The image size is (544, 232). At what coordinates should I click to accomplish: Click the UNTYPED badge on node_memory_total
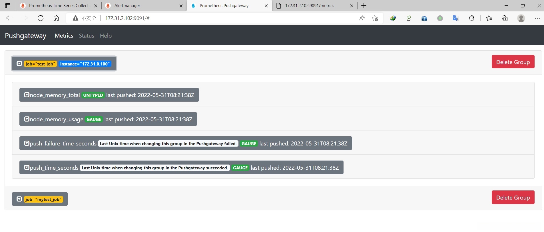click(93, 95)
